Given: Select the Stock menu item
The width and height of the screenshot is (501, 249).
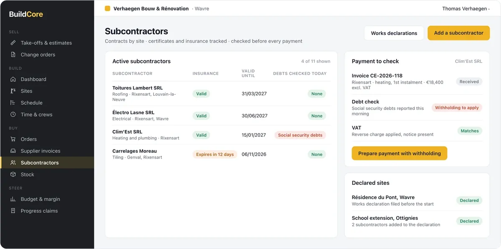Looking at the screenshot, I should click(x=47, y=174).
